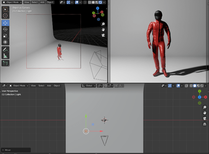The height and width of the screenshot is (154, 209).
Task: Click camera view icon in bottom viewport
Action: (204, 118)
